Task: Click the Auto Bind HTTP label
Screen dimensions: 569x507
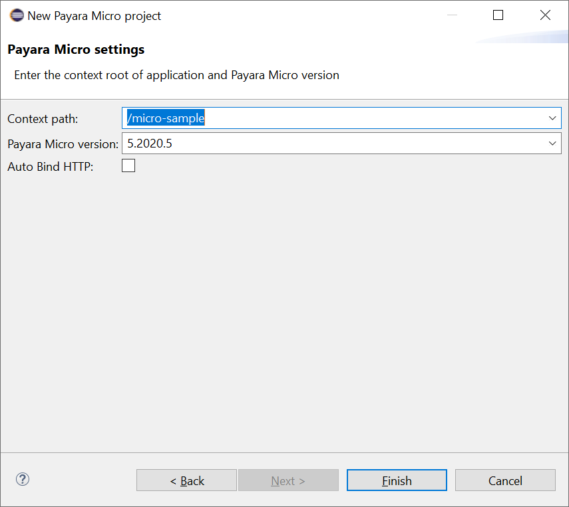Action: coord(51,167)
